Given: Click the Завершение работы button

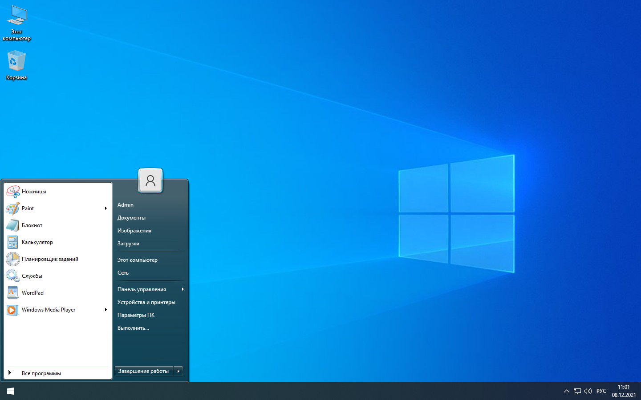Looking at the screenshot, I should tap(143, 371).
